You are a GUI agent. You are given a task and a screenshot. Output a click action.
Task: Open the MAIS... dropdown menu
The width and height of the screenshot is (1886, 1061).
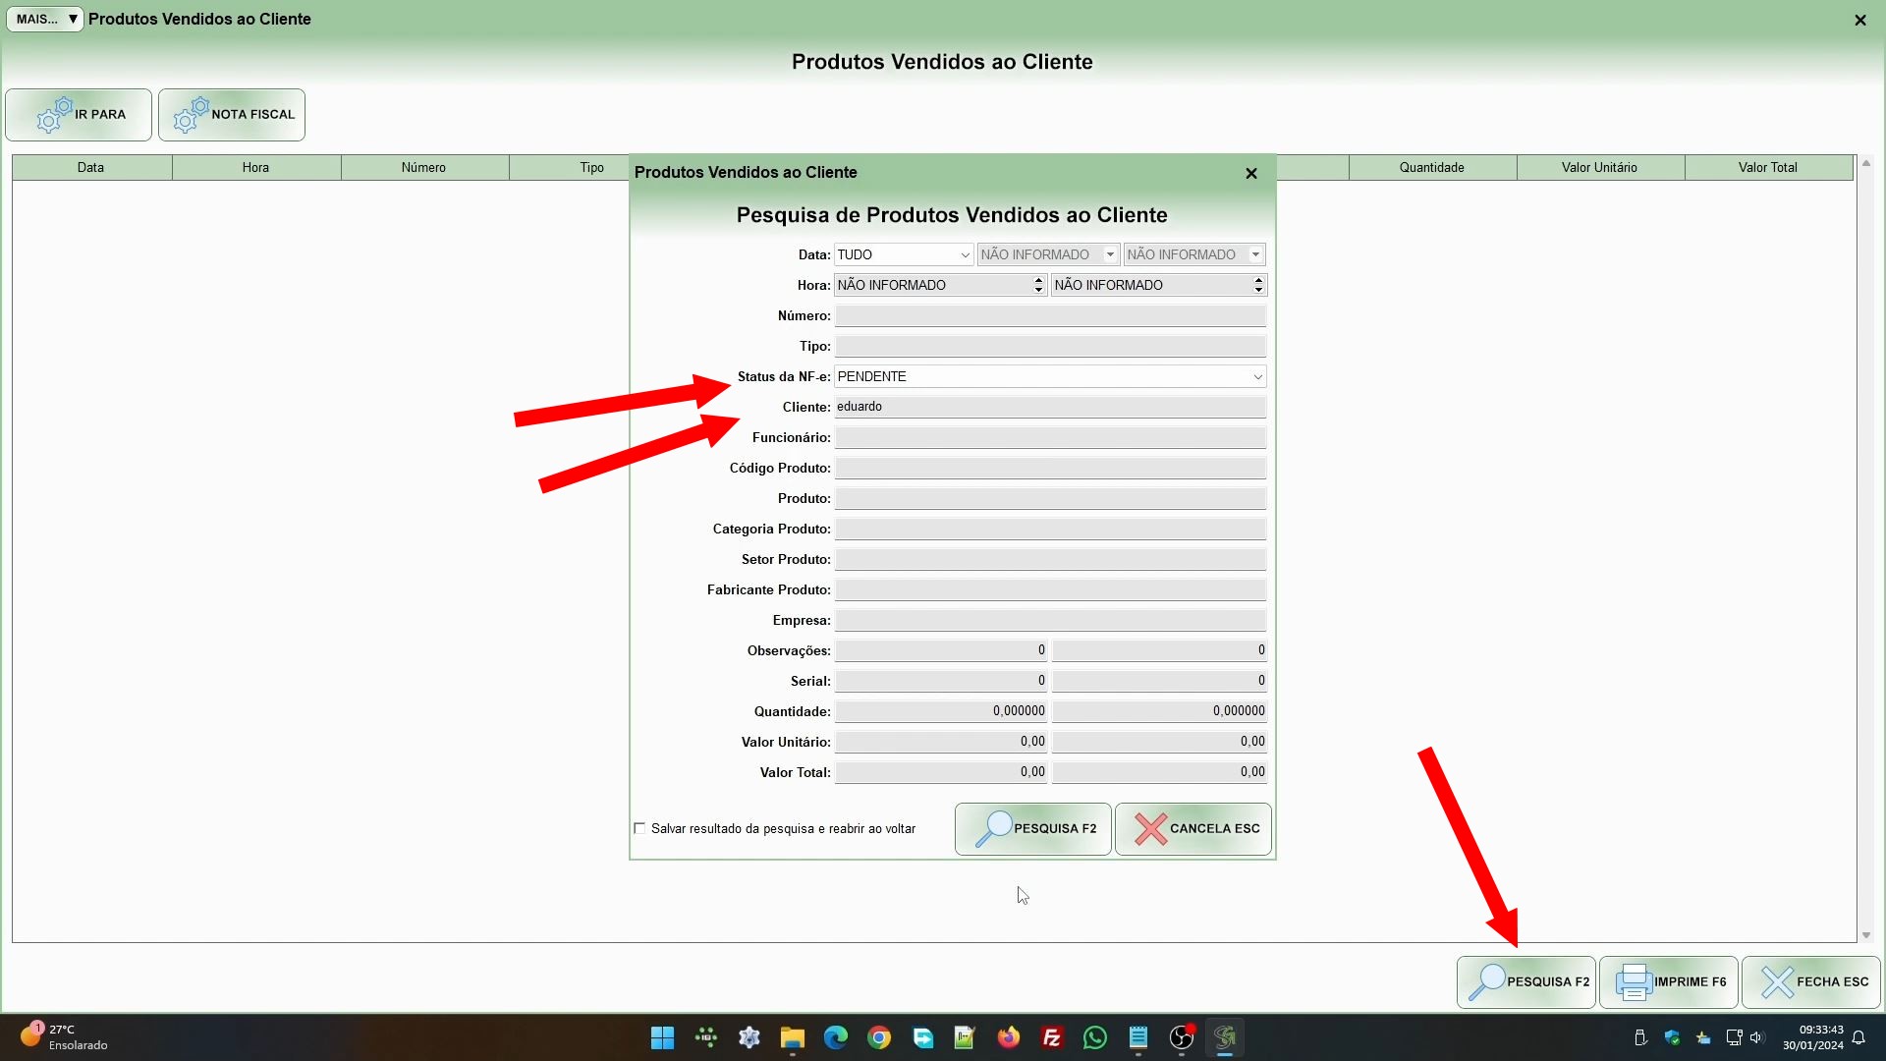click(45, 19)
